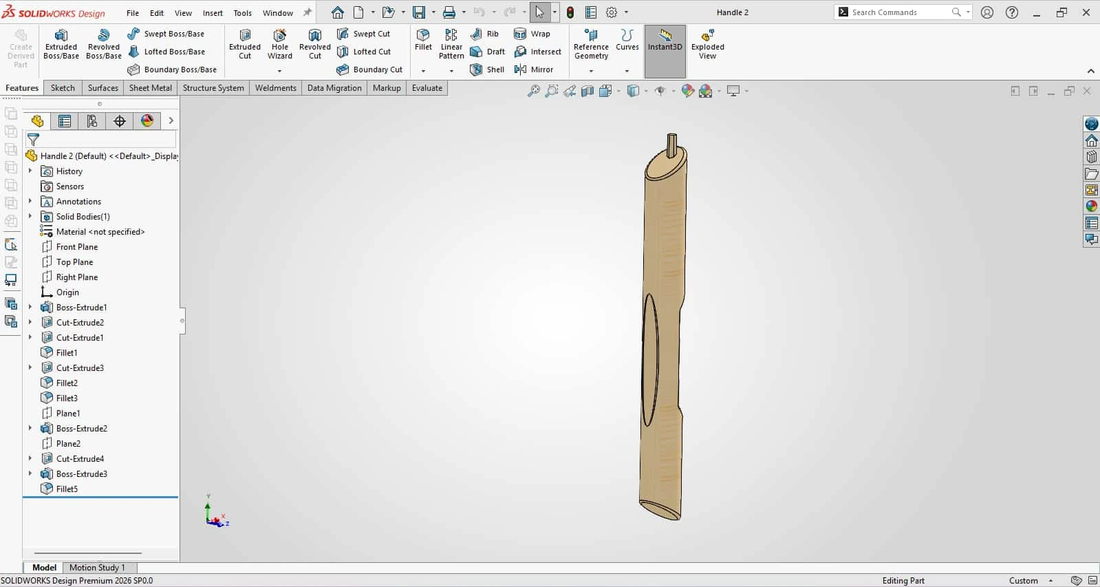Open the Curves dropdown arrow
This screenshot has width=1100, height=587.
pyautogui.click(x=627, y=71)
